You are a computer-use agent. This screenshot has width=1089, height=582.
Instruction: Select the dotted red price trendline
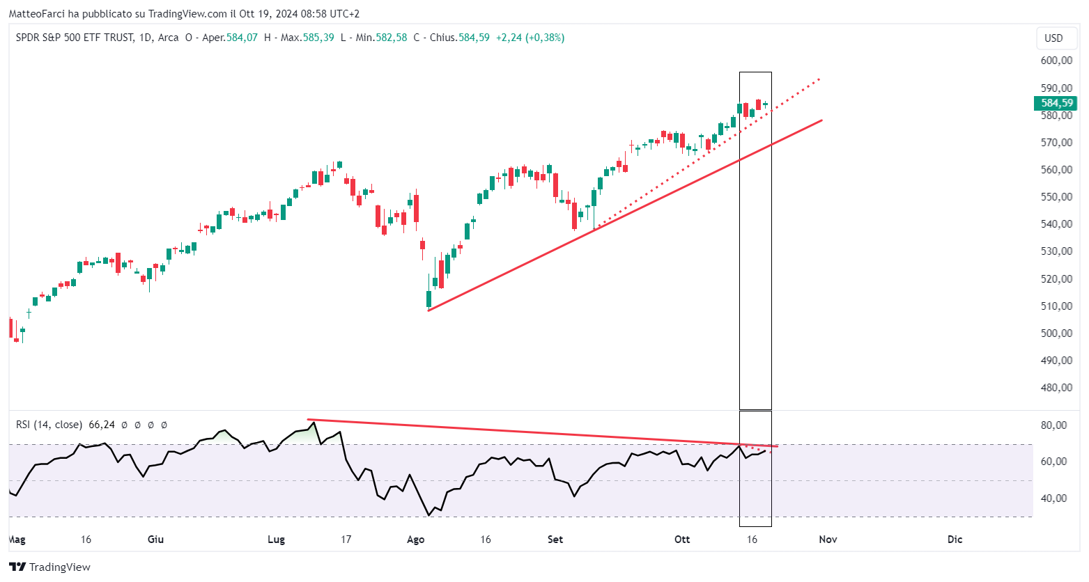(x=706, y=154)
